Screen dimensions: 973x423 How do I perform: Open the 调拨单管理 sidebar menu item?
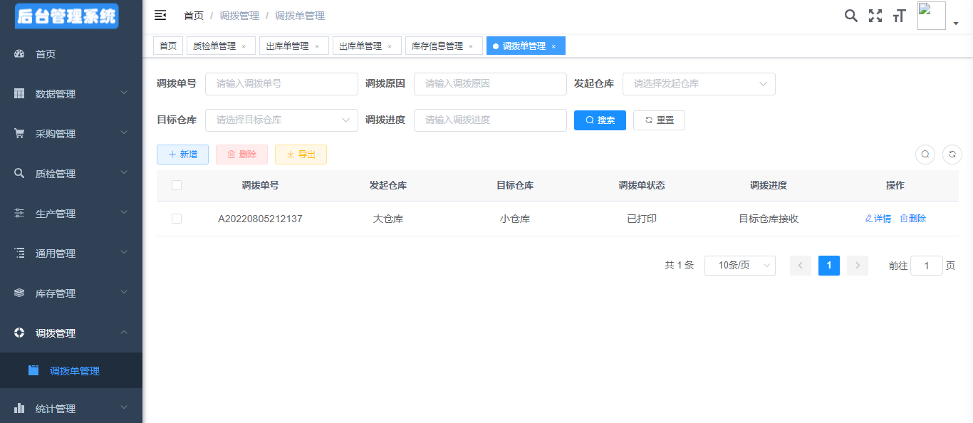point(74,371)
